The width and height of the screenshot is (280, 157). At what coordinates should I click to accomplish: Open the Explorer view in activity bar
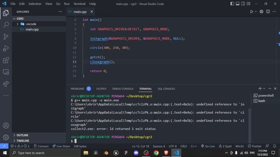pos(6,13)
